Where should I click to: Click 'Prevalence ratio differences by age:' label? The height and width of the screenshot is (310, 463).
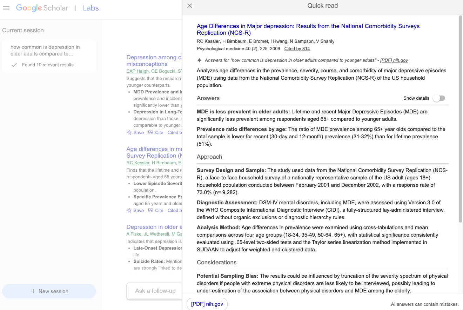tap(242, 129)
